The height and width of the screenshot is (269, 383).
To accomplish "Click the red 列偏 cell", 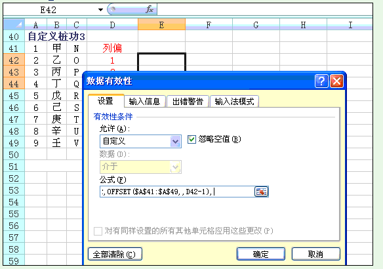I will (112, 48).
